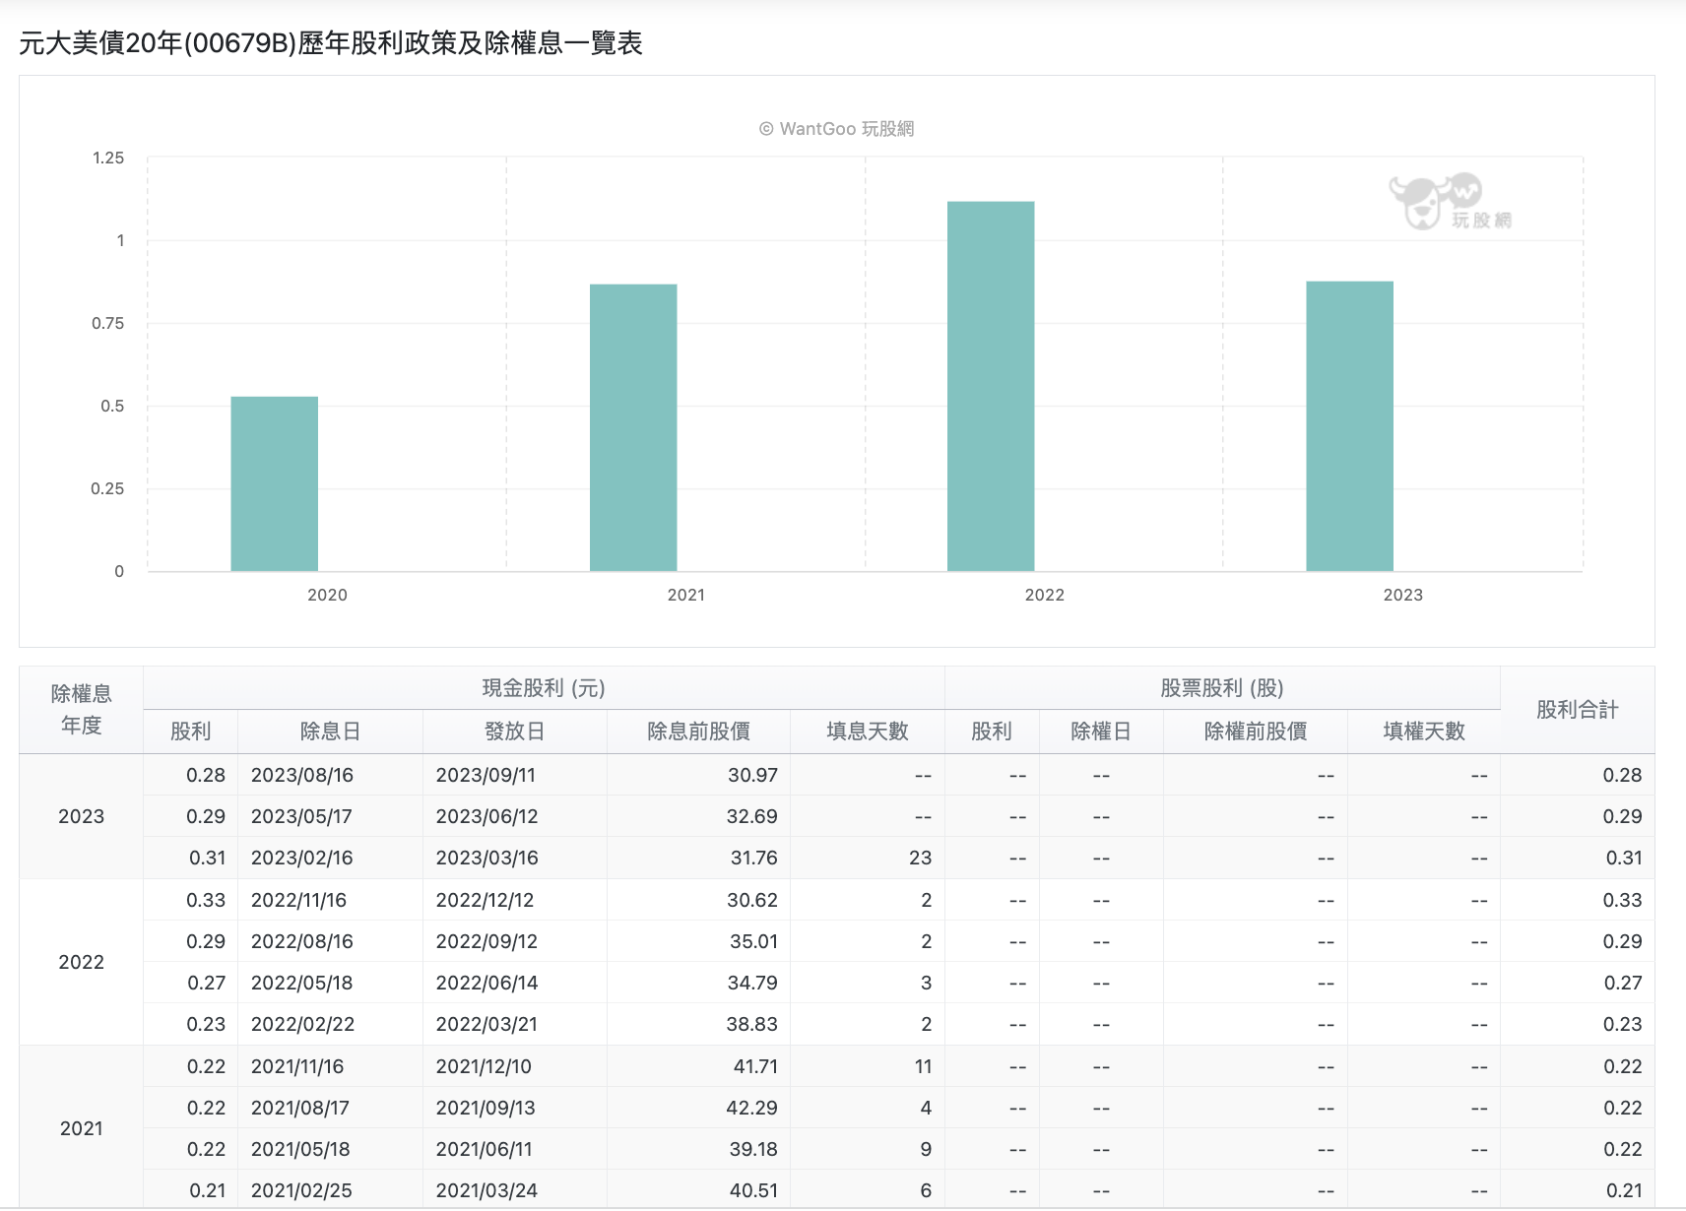
Task: Click the 2022 year cell in table
Action: 82,962
